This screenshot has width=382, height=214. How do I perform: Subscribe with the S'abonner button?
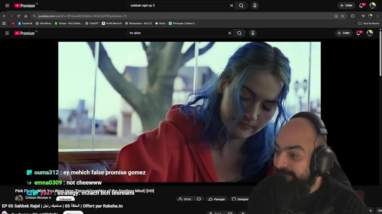pyautogui.click(x=65, y=199)
